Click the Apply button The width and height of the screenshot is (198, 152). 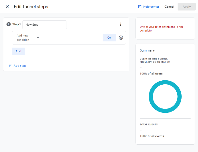(x=187, y=7)
